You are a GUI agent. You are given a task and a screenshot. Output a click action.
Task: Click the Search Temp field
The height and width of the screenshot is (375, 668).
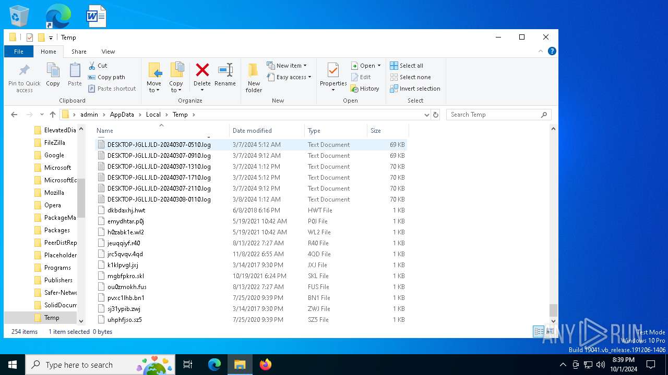click(x=498, y=115)
